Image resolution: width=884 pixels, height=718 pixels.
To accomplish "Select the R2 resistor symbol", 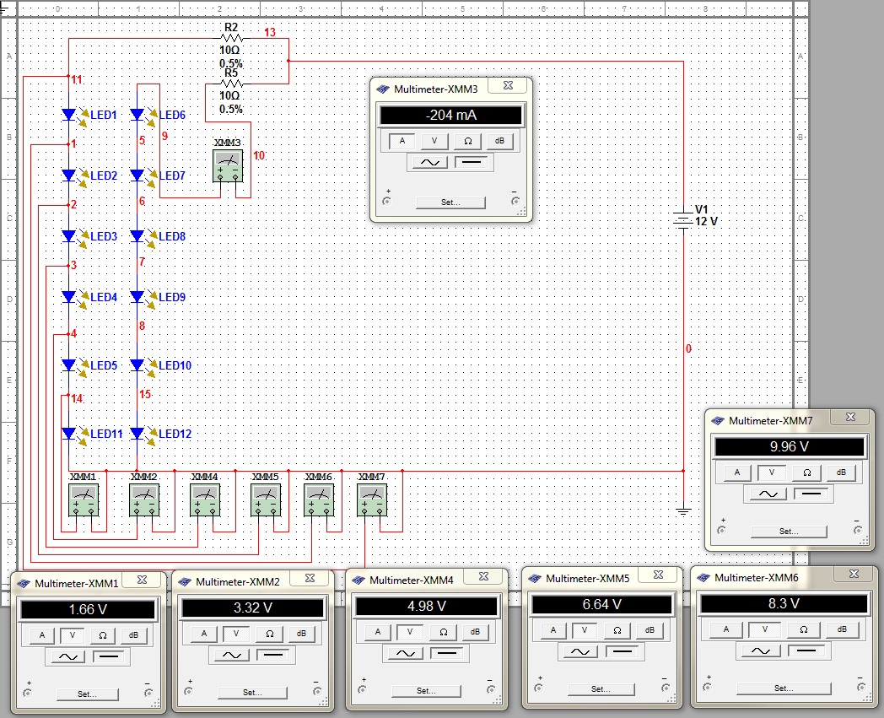I will [x=231, y=38].
